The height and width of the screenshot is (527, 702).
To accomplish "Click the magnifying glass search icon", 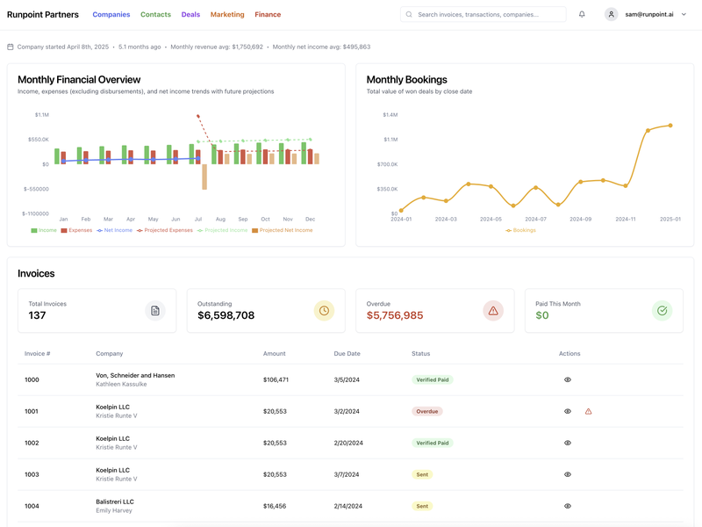I will (x=409, y=14).
